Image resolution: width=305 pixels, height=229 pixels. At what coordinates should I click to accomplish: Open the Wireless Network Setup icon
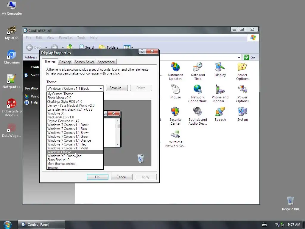coord(175,138)
